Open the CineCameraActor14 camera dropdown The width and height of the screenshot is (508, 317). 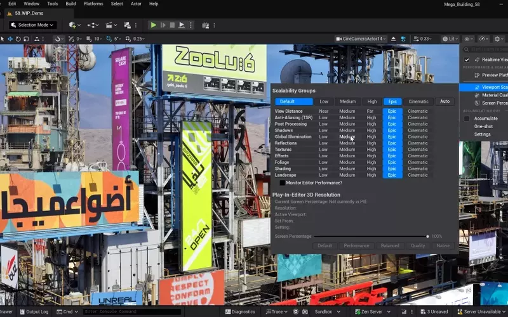point(361,39)
